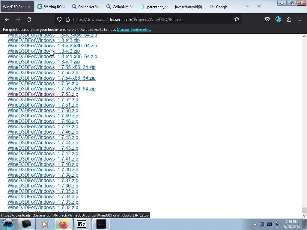
Task: Open the Windows Start menu
Action: click(x=8, y=224)
